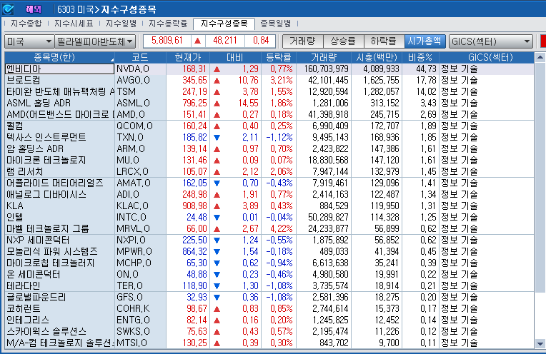Select the M/A-컴 테크놀로지 row
This screenshot has width=546, height=354.
point(269,343)
